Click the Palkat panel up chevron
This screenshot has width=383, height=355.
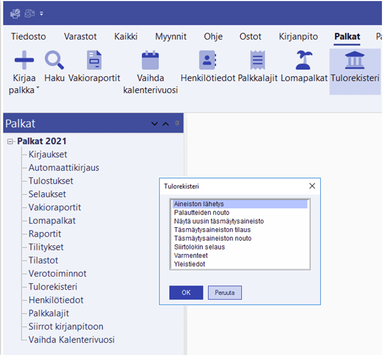pos(166,124)
